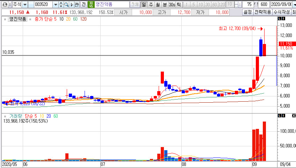Select the 전체 period button
The width and height of the screenshot is (296, 168).
135,5
